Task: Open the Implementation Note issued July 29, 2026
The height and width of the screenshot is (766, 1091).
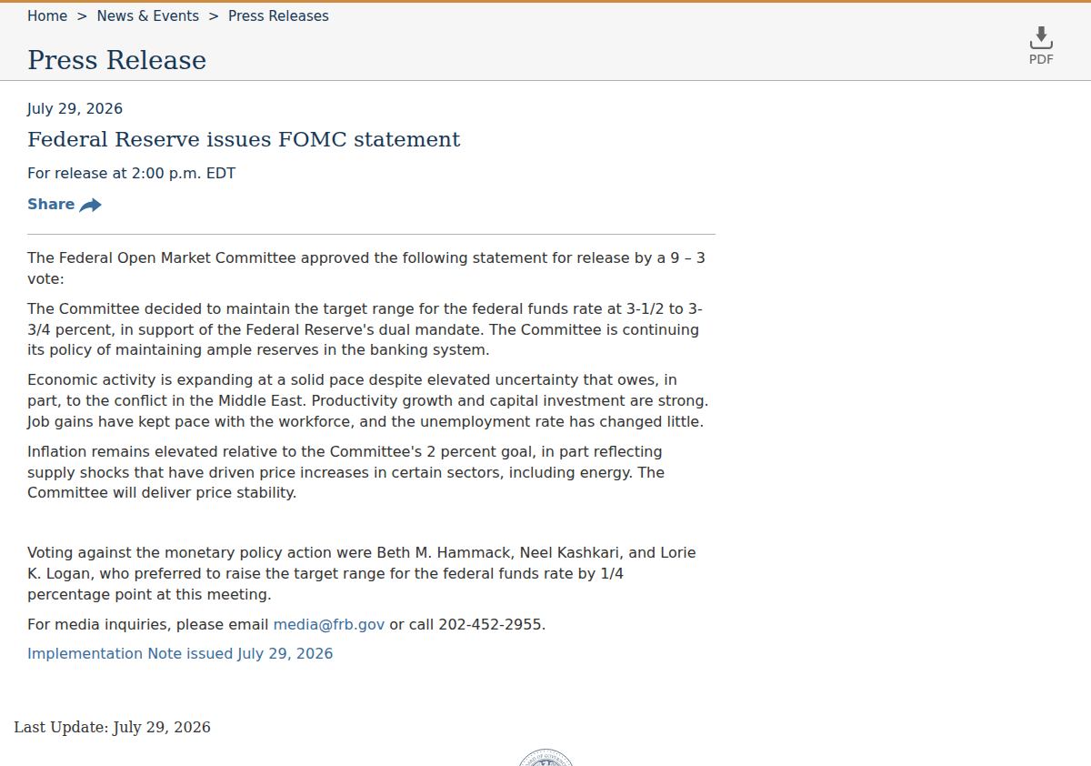Action: [180, 653]
